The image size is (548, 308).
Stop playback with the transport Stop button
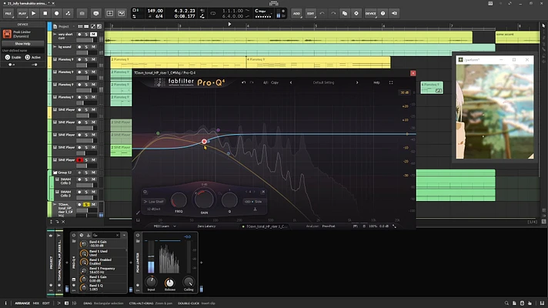[x=45, y=13]
